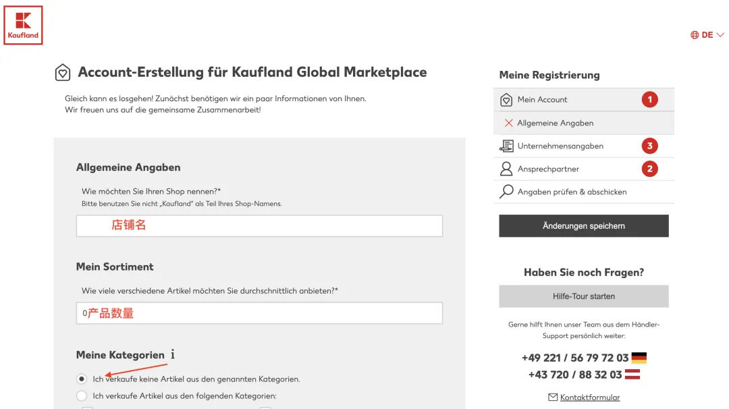Click the red X icon at Allgemeine Angaben
729x409 pixels.
[509, 123]
